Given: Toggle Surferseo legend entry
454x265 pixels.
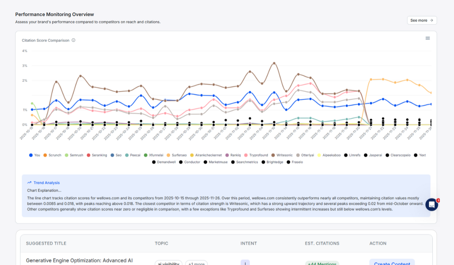Looking at the screenshot, I should (x=176, y=155).
